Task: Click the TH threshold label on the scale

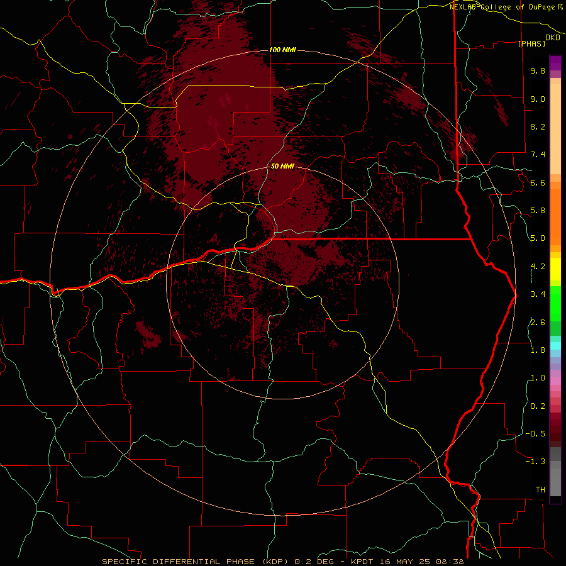Action: click(540, 490)
